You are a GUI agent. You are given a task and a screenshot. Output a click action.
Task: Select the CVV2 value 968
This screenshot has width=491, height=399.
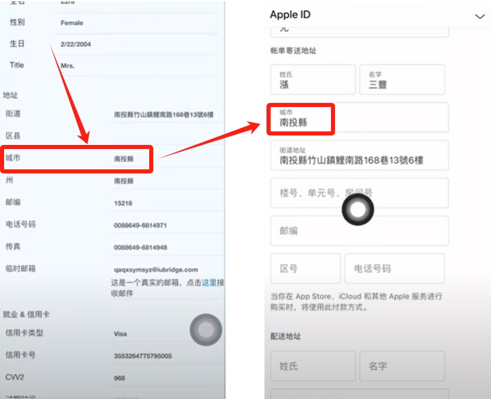(120, 378)
